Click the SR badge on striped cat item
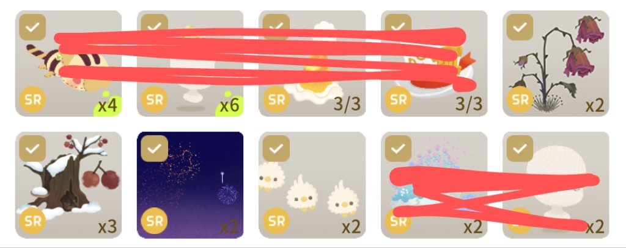The width and height of the screenshot is (626, 248). pyautogui.click(x=33, y=99)
